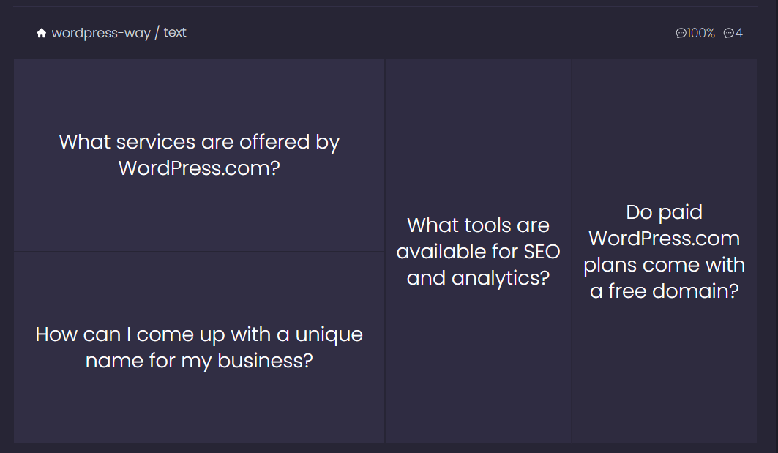Click "Do paid" text in rightmost tile
Image resolution: width=778 pixels, height=453 pixels.
665,212
